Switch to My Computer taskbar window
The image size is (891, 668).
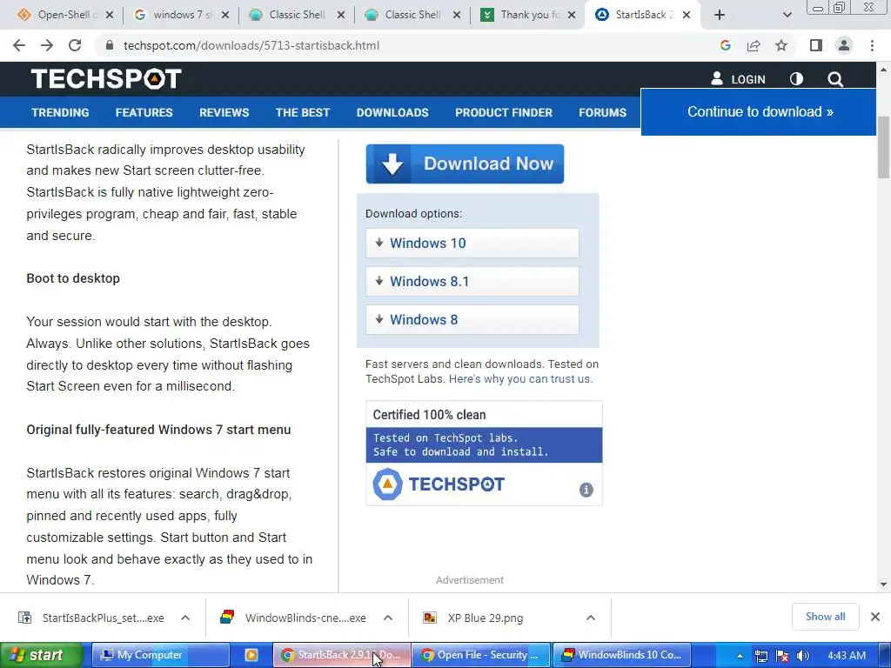tap(160, 655)
